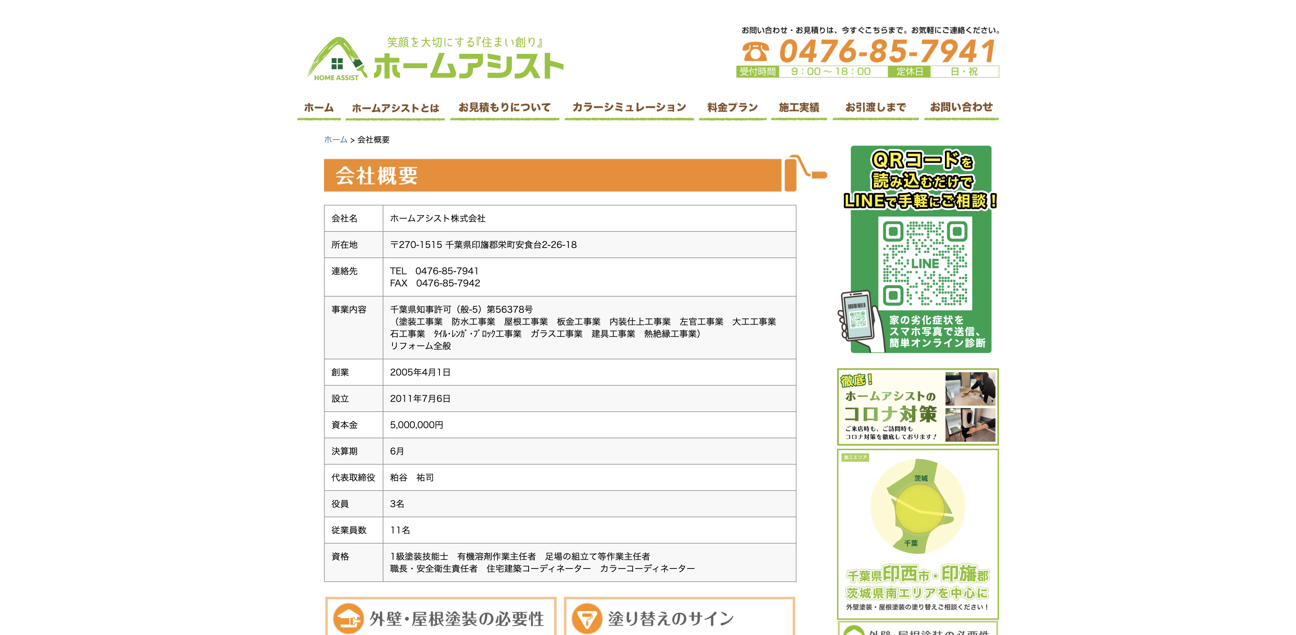Screen dimensions: 1296x635
Task: Open the 外壁・屋根塗装の必要性 banner
Action: pyautogui.click(x=441, y=616)
